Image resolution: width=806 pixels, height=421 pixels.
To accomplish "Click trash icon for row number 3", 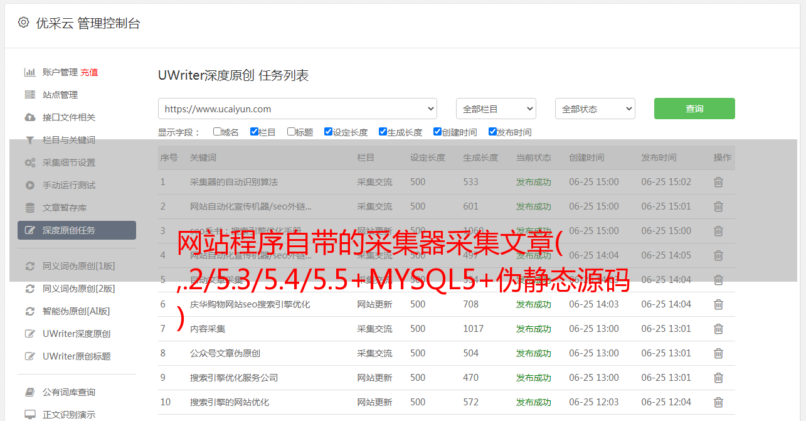I will (718, 231).
